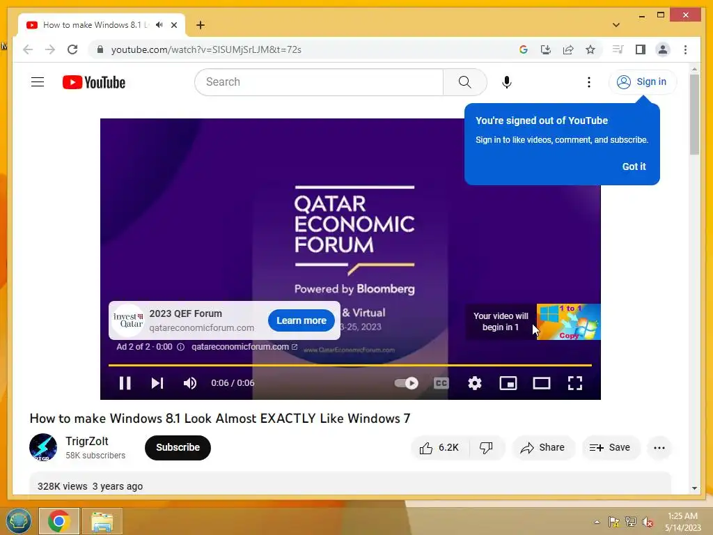713x535 pixels.
Task: Click the search magnifier button
Action: (464, 82)
